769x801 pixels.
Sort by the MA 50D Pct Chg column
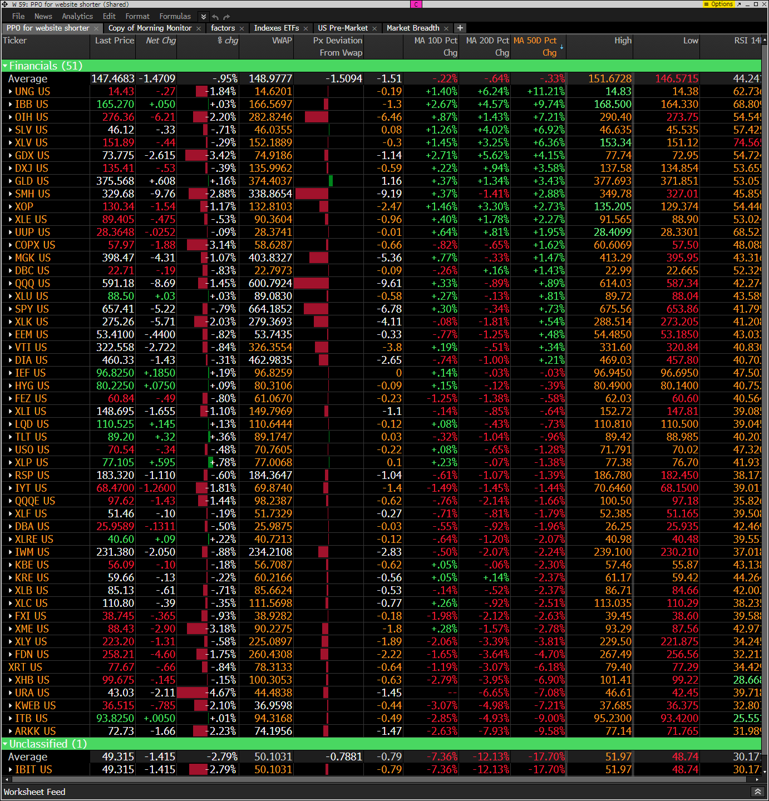click(535, 47)
